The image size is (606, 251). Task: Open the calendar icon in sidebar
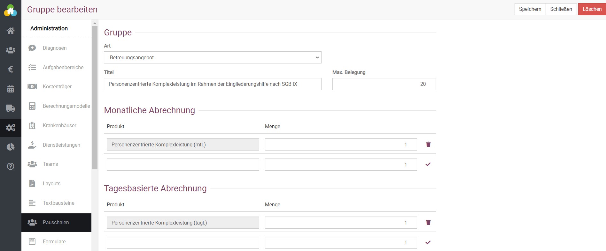pos(11,89)
